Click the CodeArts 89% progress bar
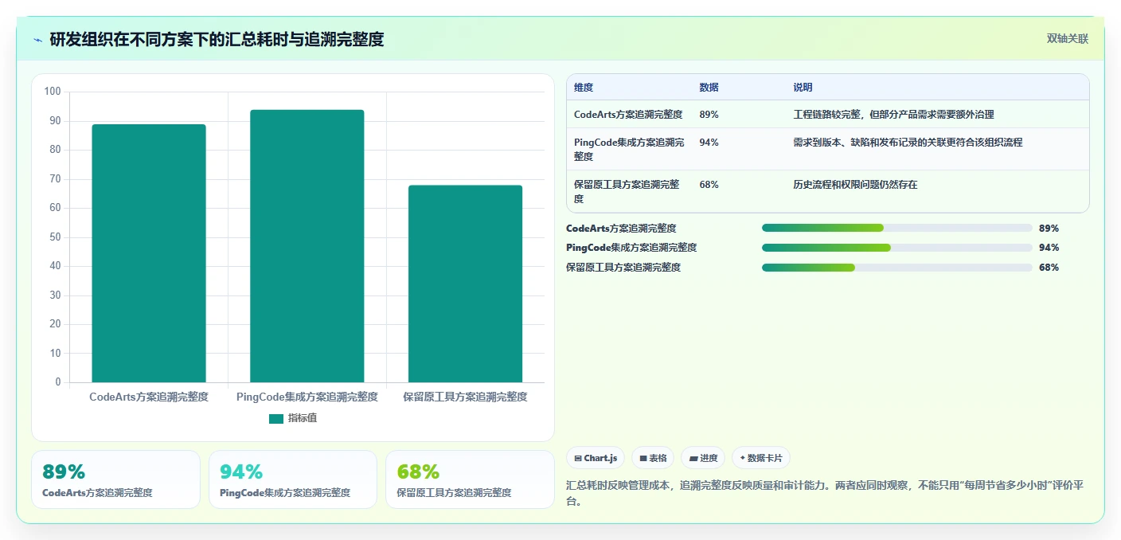 pos(897,228)
